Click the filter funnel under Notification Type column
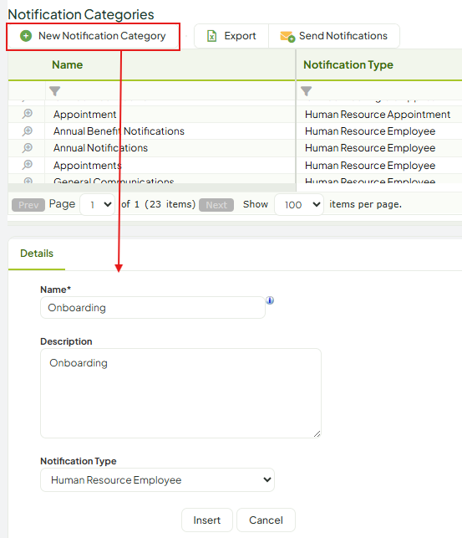The width and height of the screenshot is (462, 538). [306, 91]
